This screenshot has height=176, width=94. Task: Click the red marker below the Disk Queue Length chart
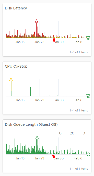[54, 156]
